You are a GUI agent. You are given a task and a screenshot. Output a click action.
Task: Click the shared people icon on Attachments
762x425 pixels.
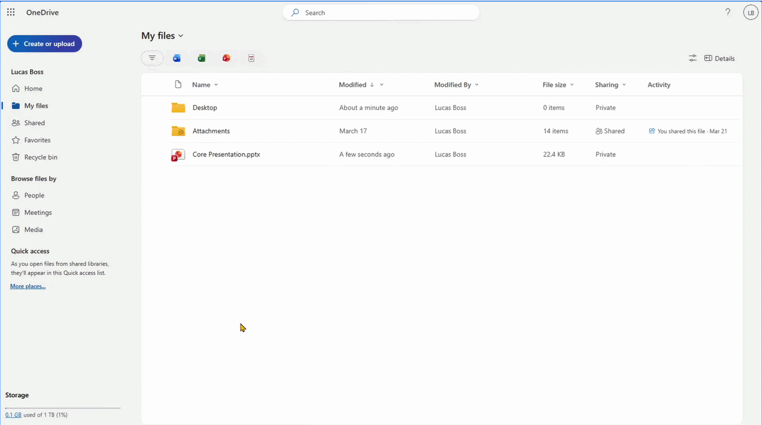point(599,131)
